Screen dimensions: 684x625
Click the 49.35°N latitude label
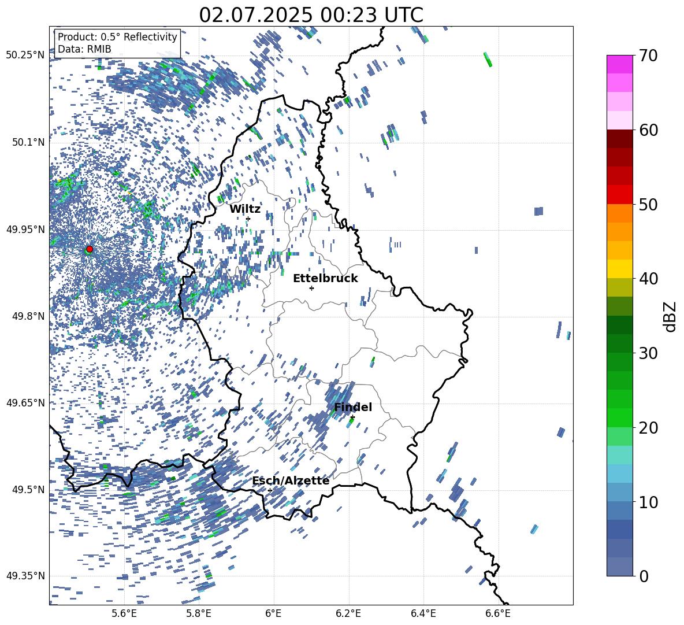tap(25, 576)
